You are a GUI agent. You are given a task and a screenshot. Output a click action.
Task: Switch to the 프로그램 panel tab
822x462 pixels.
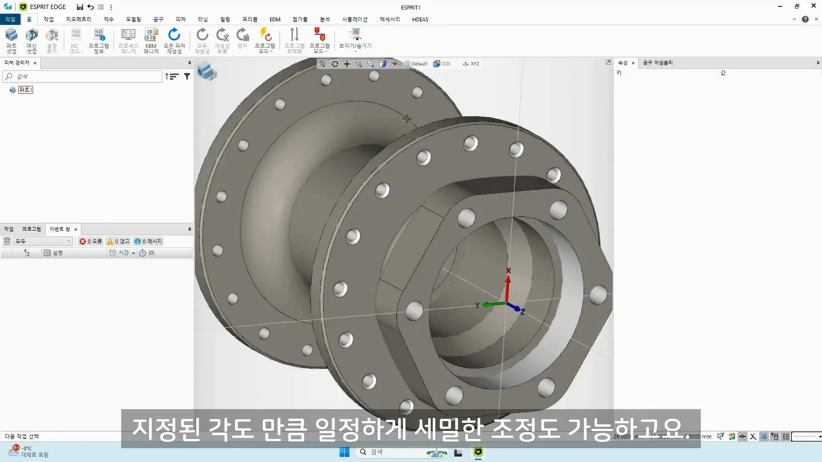pyautogui.click(x=31, y=229)
